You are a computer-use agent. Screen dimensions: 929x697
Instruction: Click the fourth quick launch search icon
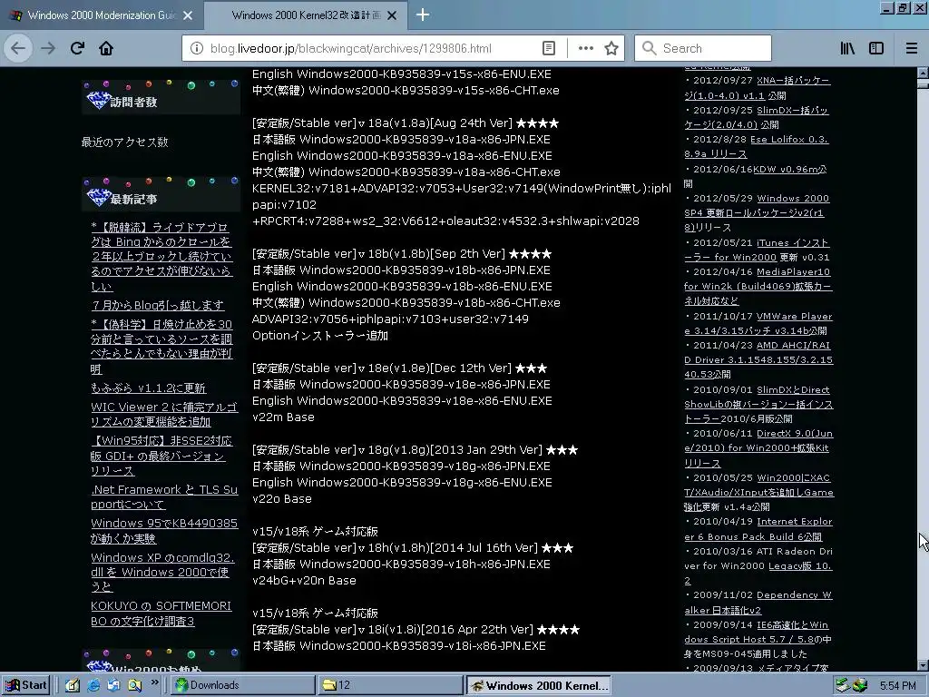tap(134, 685)
